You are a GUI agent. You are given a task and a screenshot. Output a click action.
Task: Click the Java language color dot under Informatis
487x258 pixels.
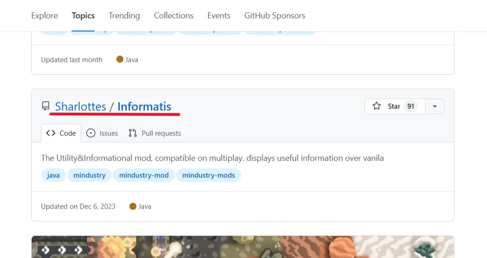coord(133,206)
